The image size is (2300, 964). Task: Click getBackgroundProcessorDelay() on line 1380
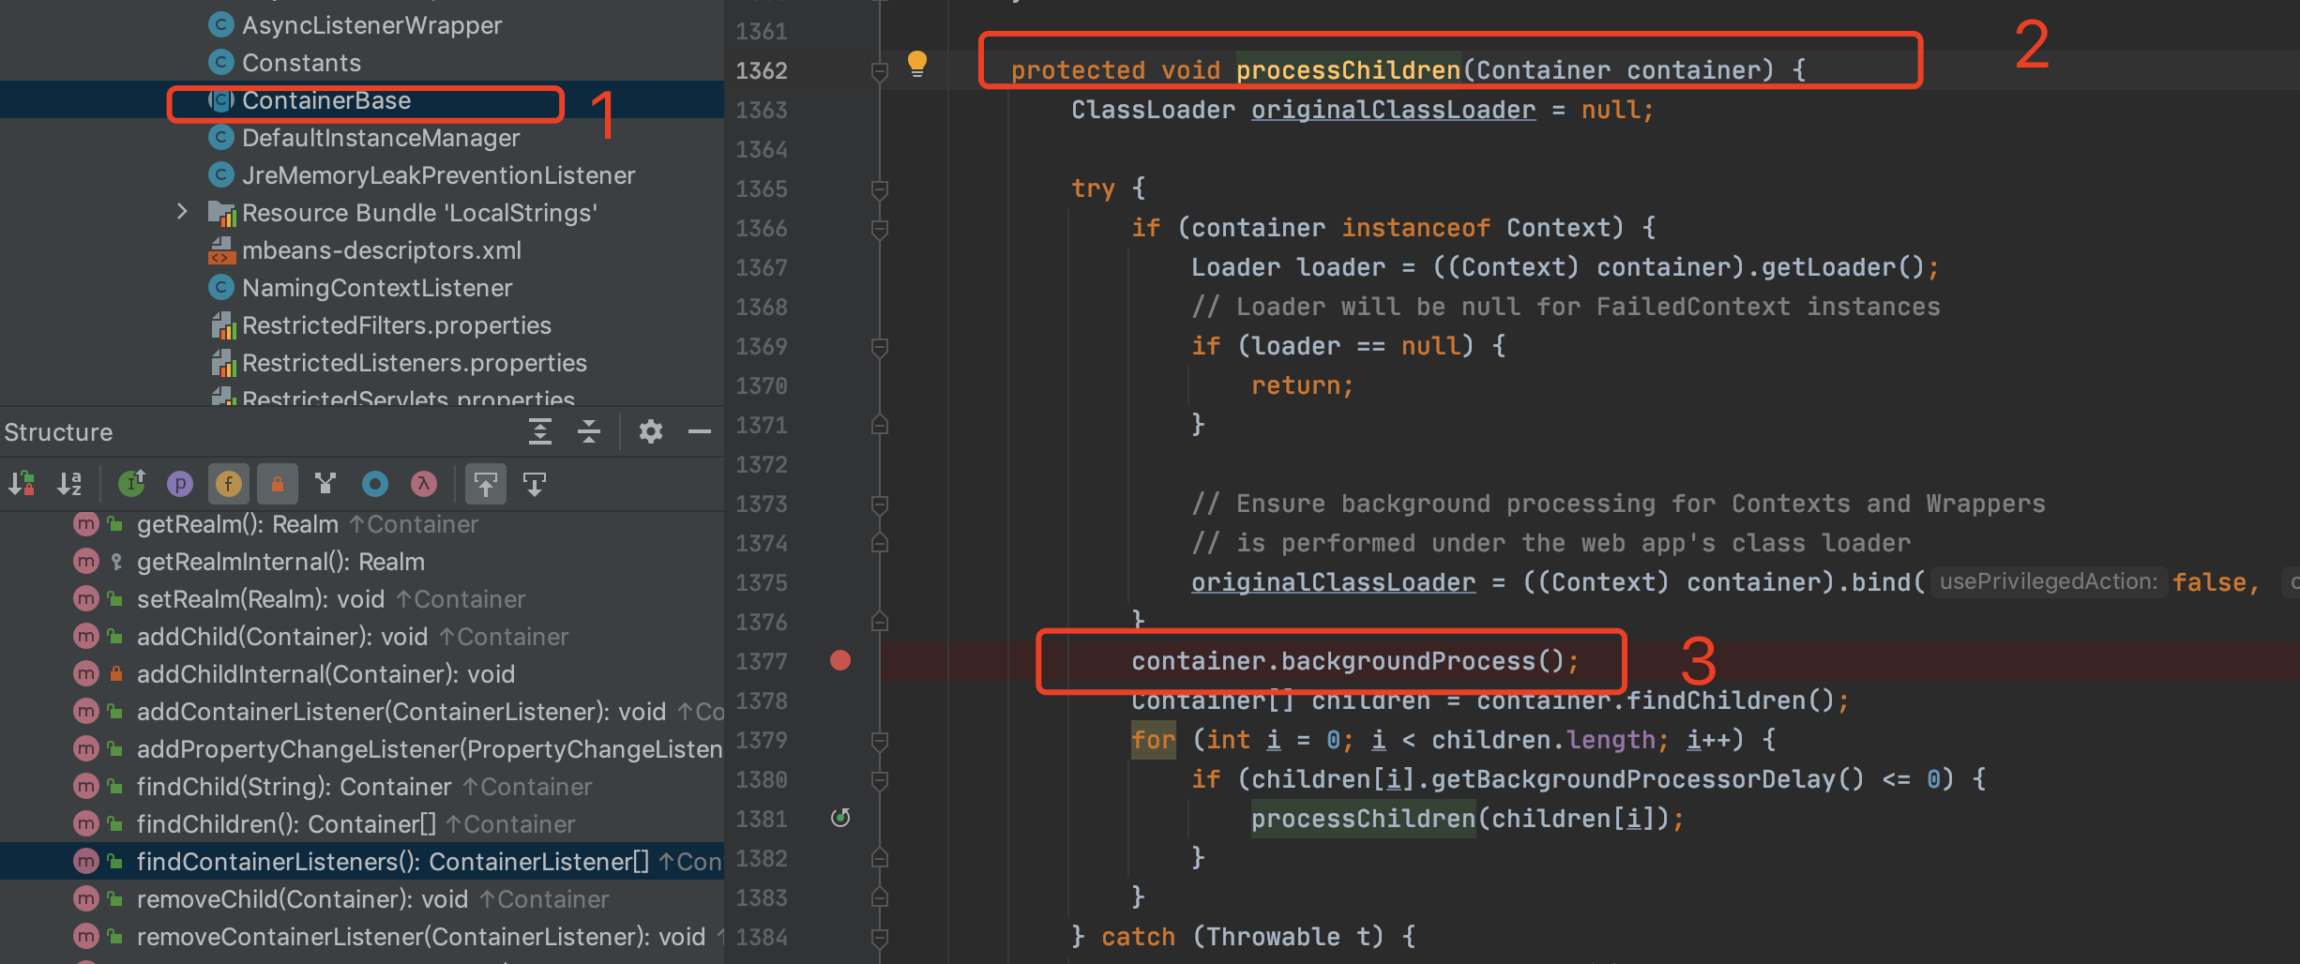[1647, 779]
